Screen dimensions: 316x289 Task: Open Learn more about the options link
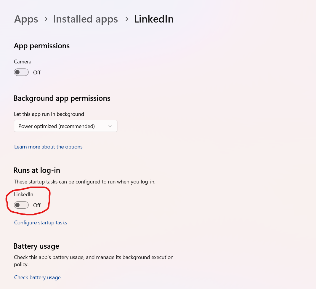tap(48, 147)
